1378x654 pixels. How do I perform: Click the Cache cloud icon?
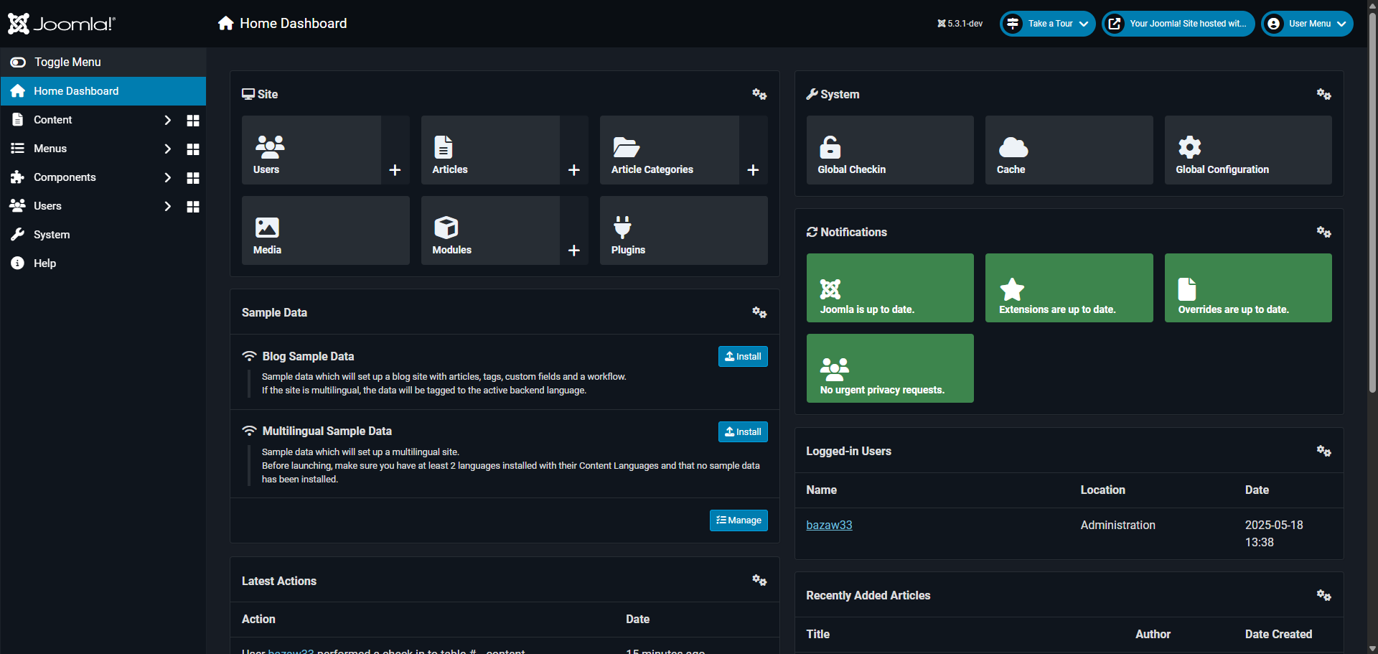(1013, 146)
